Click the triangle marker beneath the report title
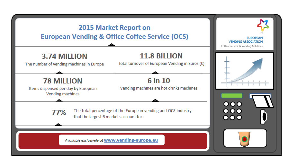The width and height of the screenshot is (289, 166). click(111, 45)
